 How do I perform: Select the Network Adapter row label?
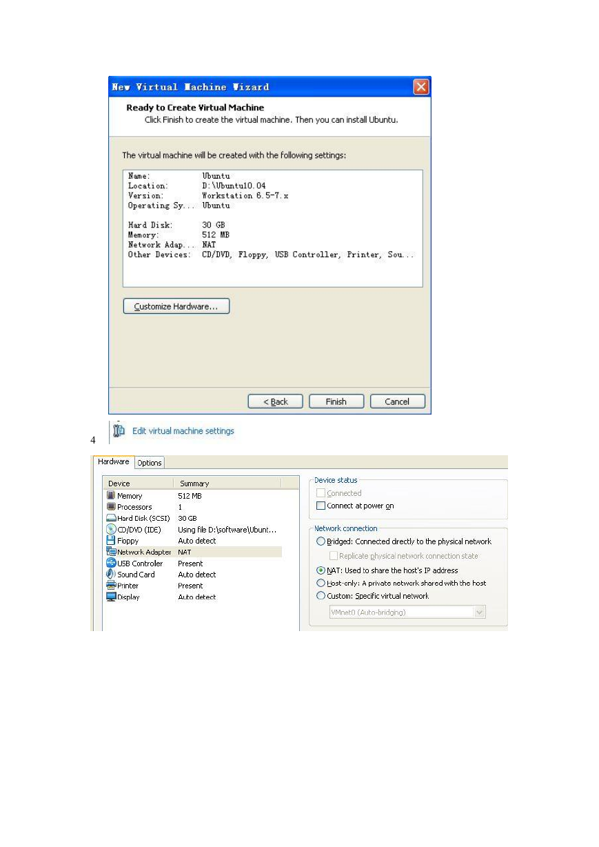[144, 552]
